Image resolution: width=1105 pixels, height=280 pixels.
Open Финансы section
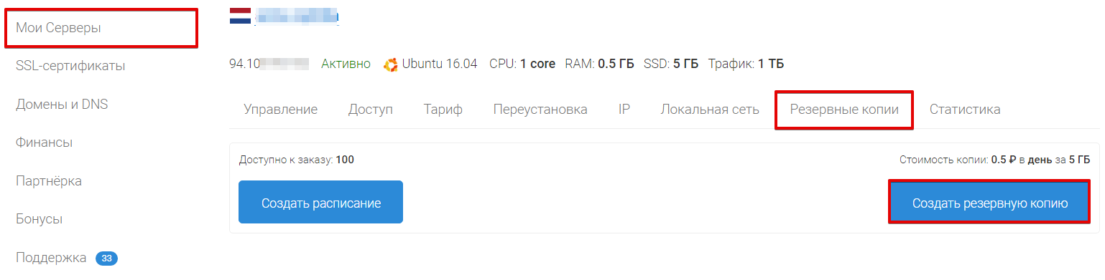click(44, 143)
